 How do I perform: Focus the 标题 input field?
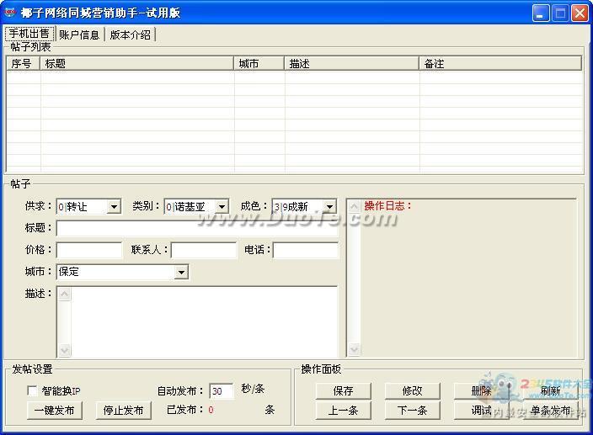(197, 229)
